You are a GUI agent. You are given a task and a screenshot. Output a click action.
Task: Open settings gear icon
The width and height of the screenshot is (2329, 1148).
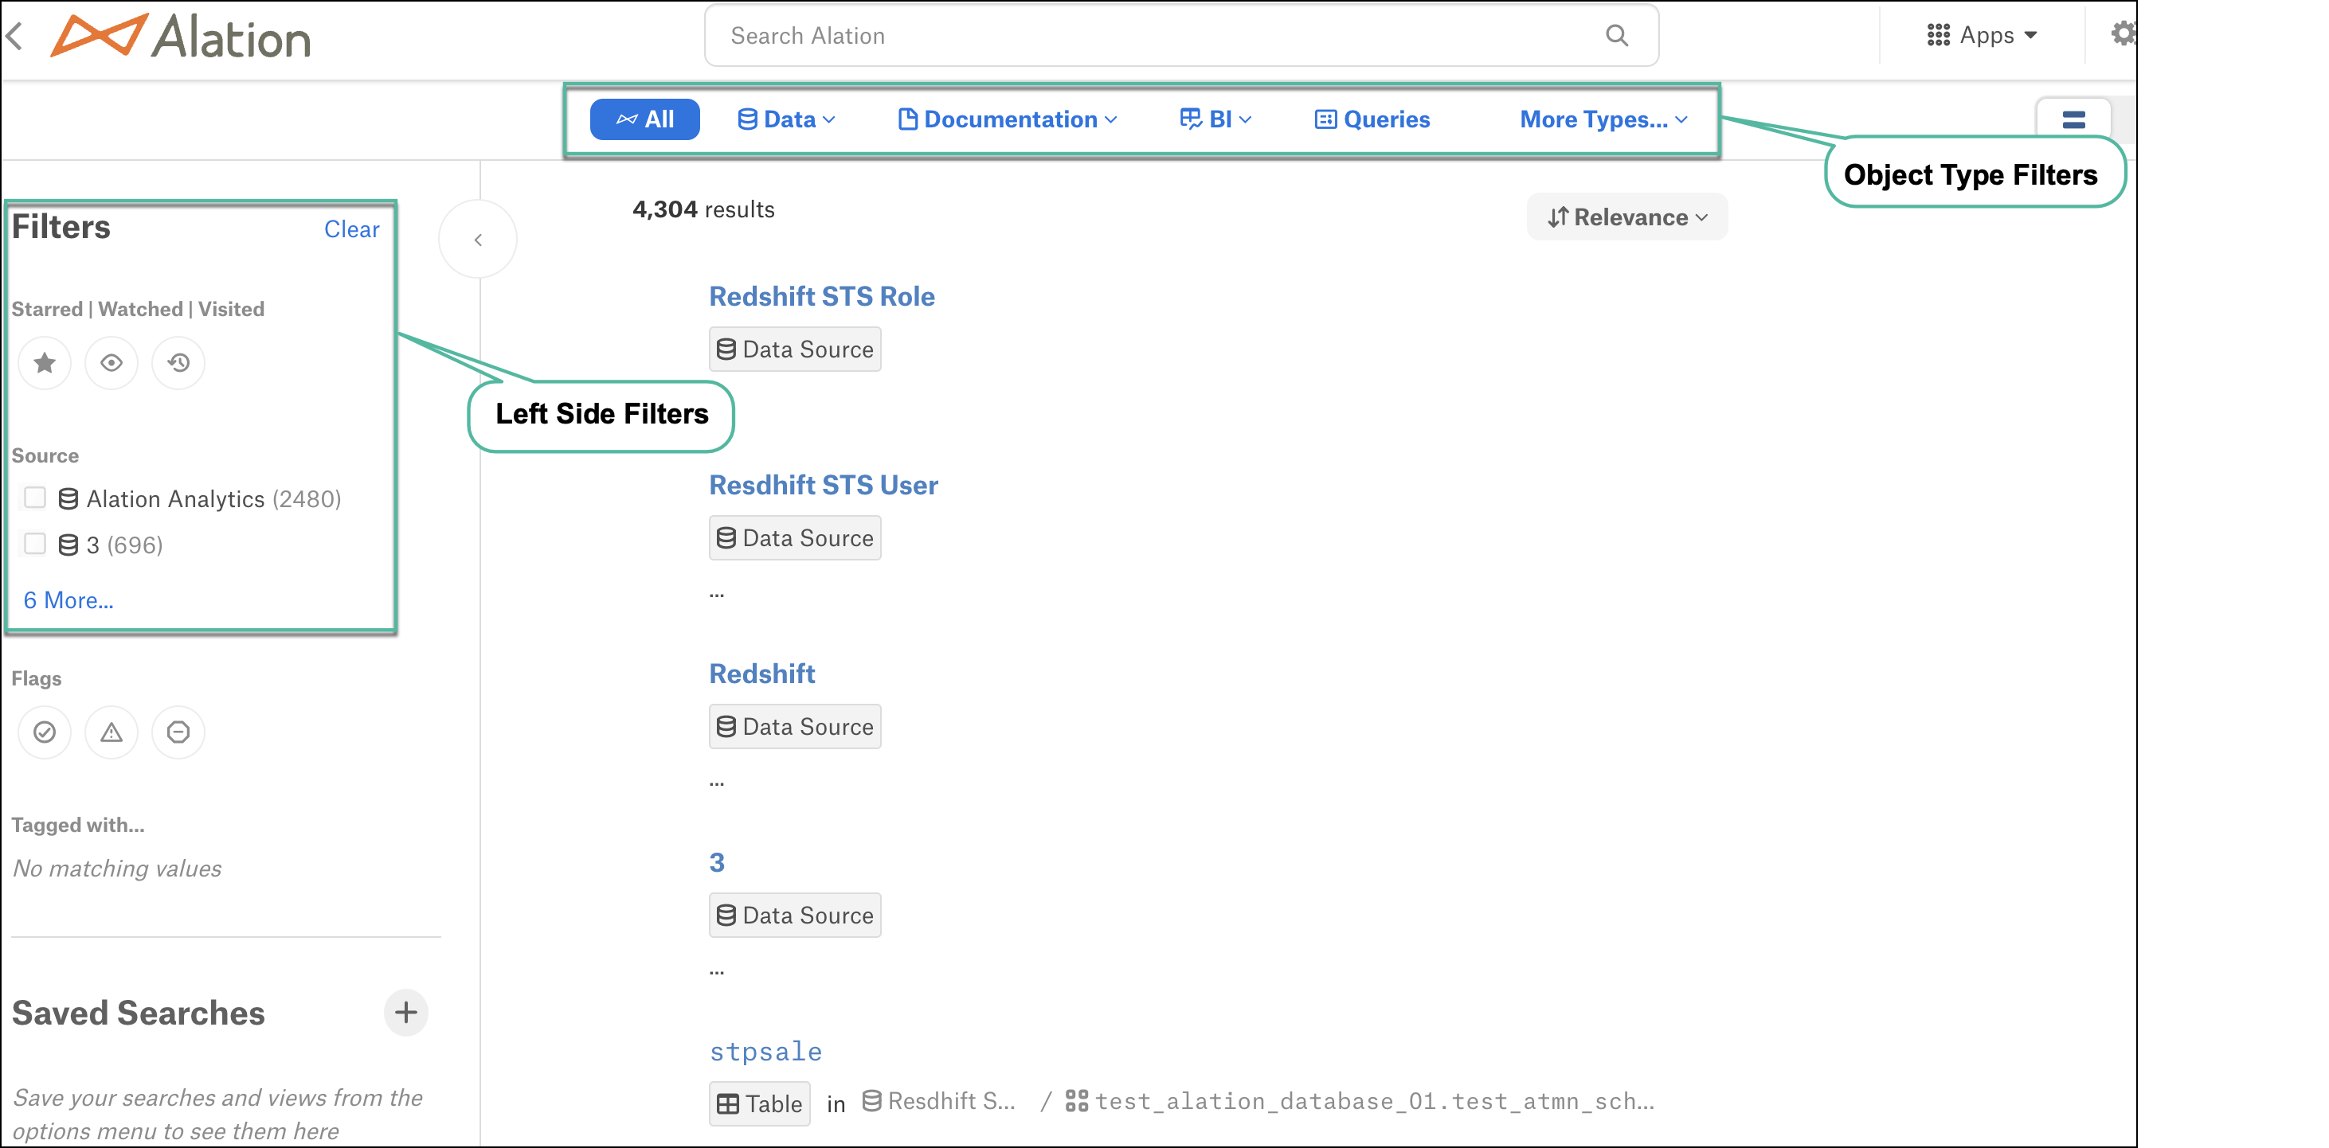click(2123, 34)
